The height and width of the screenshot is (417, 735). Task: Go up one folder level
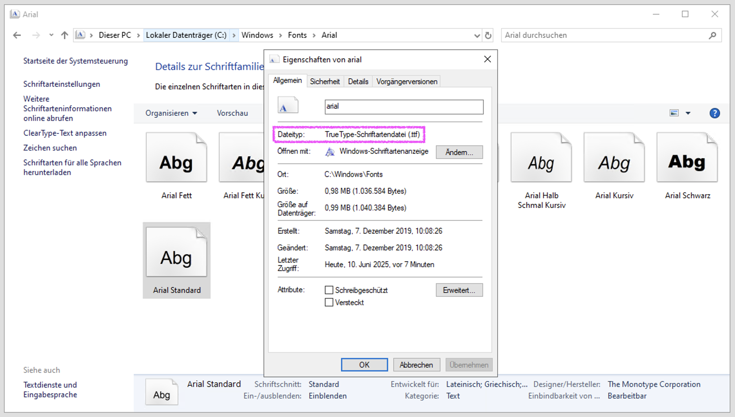pos(65,35)
